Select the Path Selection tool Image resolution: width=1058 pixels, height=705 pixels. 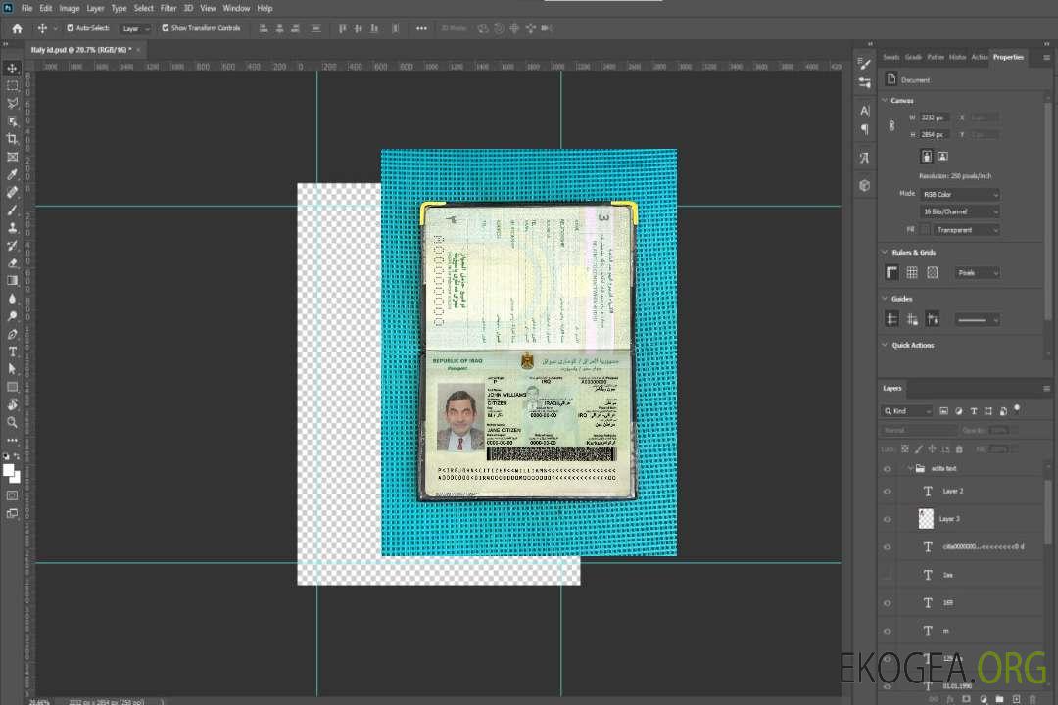12,369
